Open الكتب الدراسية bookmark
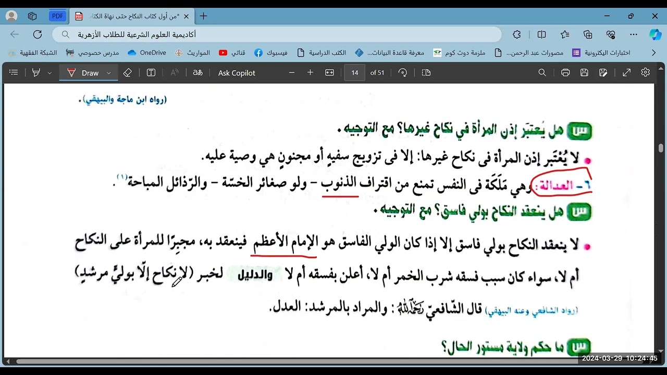 pyautogui.click(x=322, y=53)
